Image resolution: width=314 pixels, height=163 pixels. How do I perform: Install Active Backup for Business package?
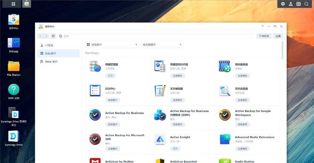[113, 124]
